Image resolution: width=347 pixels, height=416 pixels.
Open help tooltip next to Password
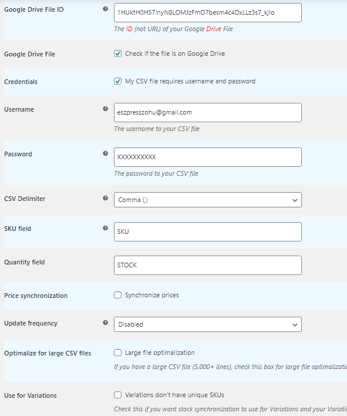[105, 153]
